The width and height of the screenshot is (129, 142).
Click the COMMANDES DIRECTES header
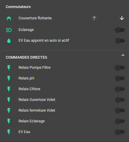click(26, 57)
